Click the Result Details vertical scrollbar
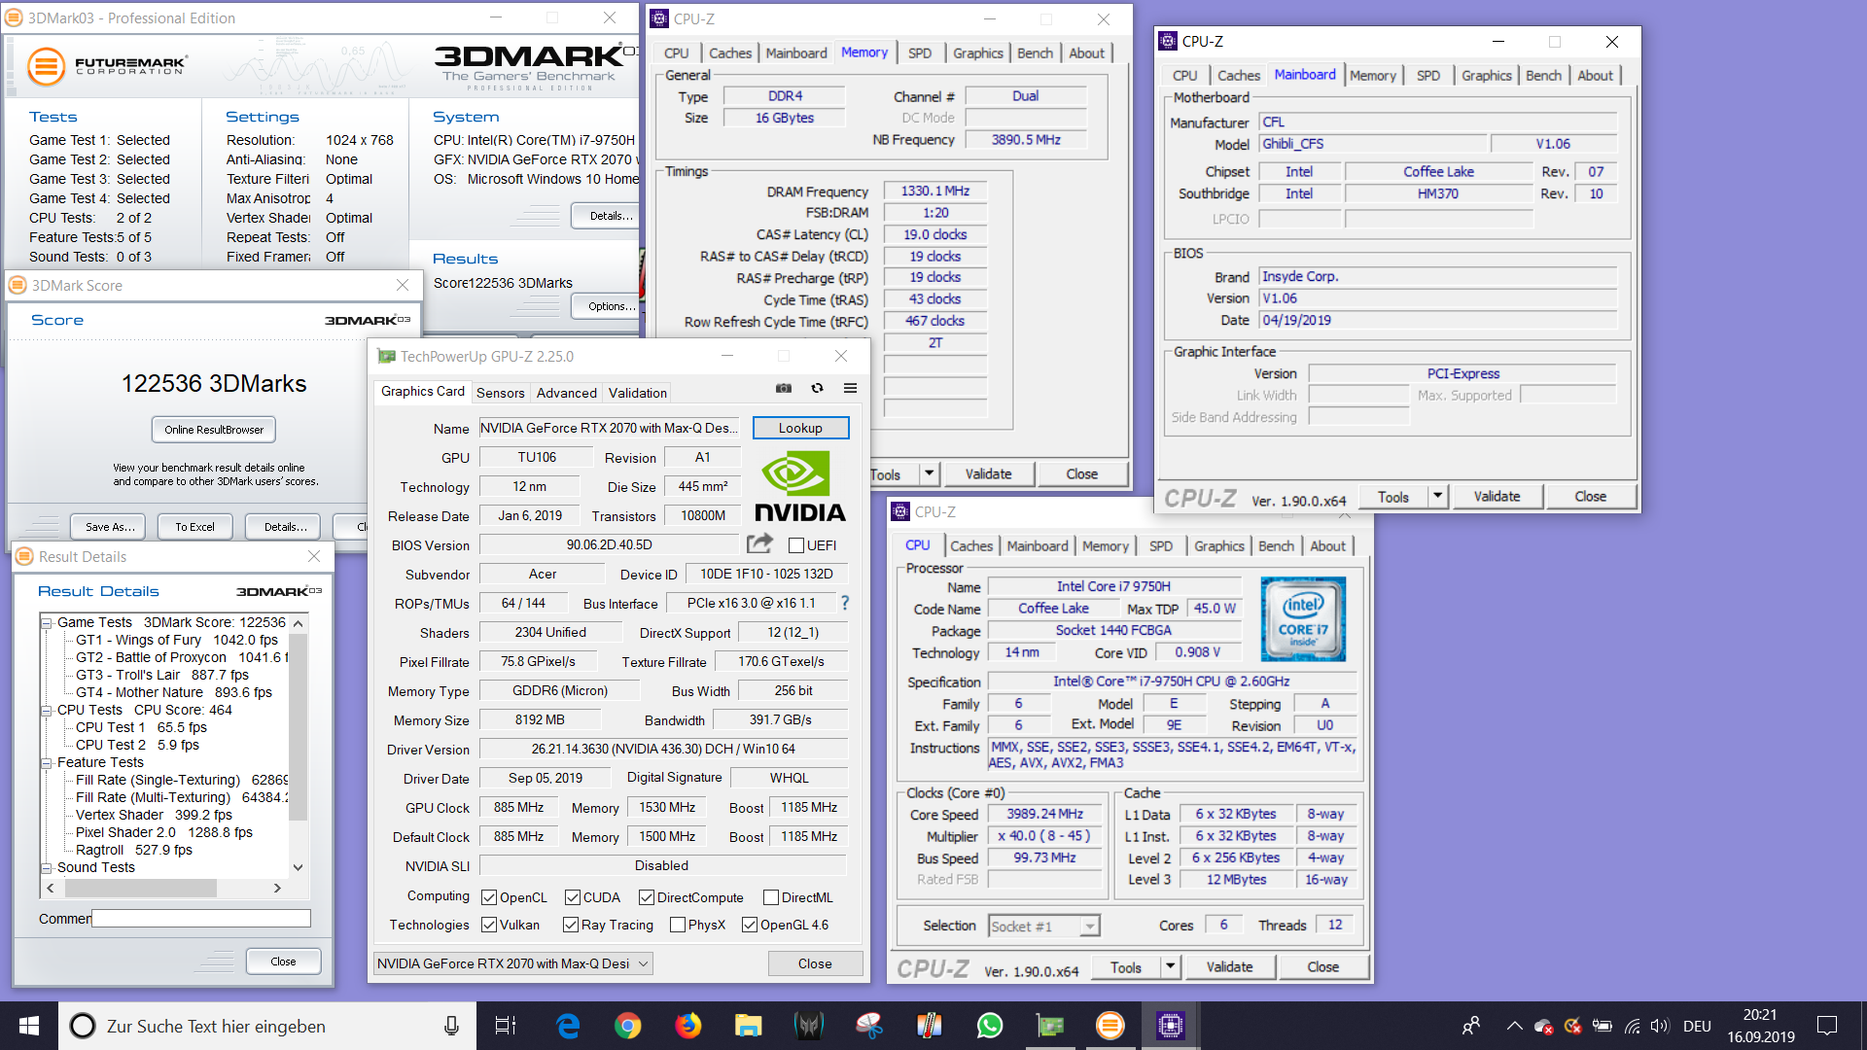Viewport: 1867px width, 1050px height. coord(299,745)
